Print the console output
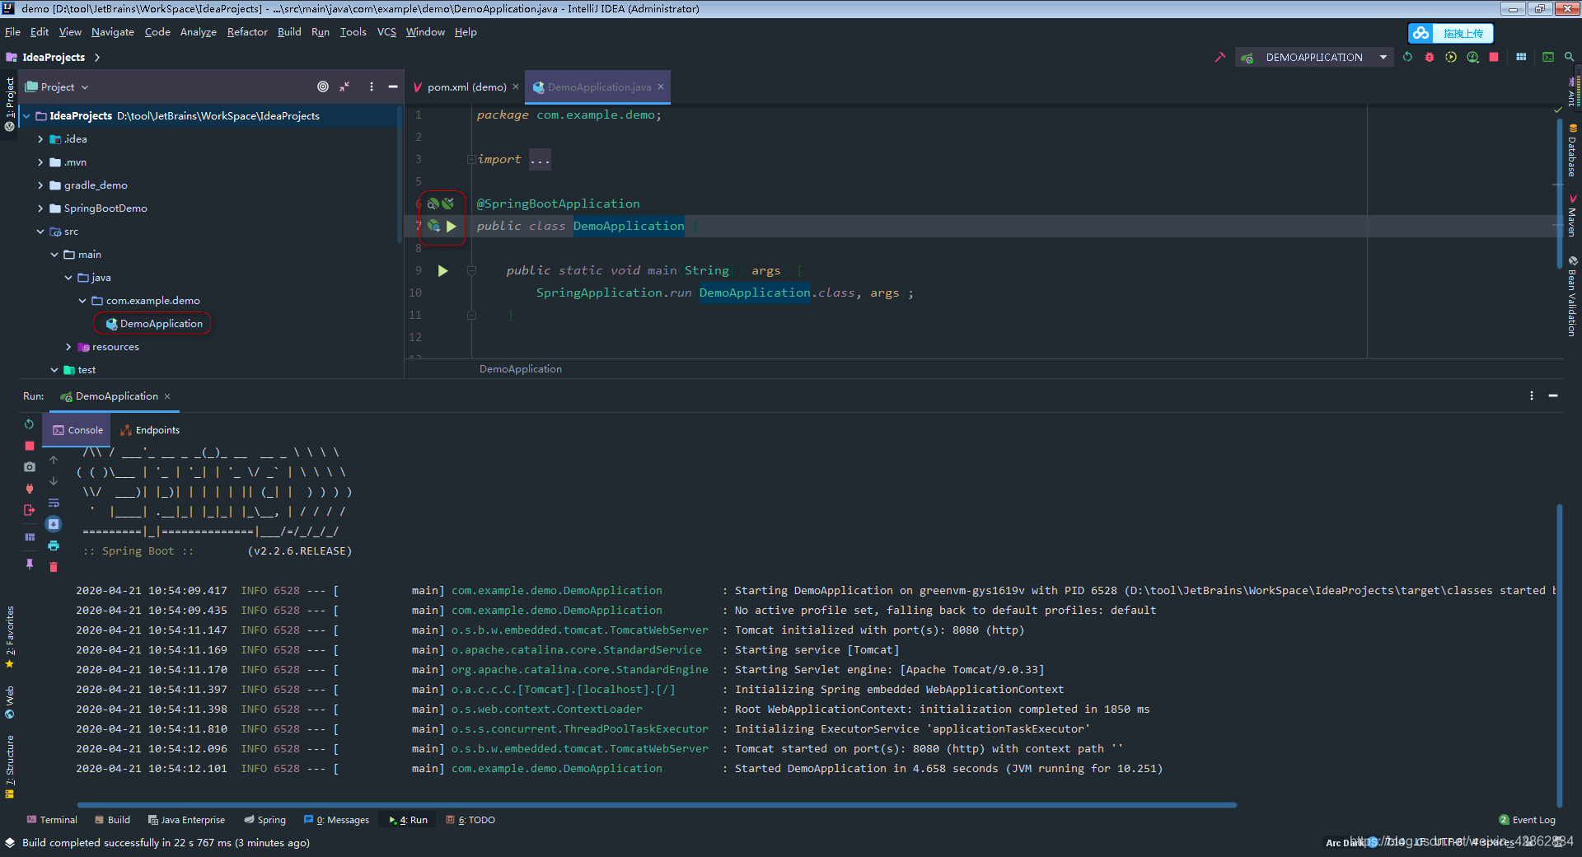Screen dimensions: 1582x857 (x=54, y=546)
